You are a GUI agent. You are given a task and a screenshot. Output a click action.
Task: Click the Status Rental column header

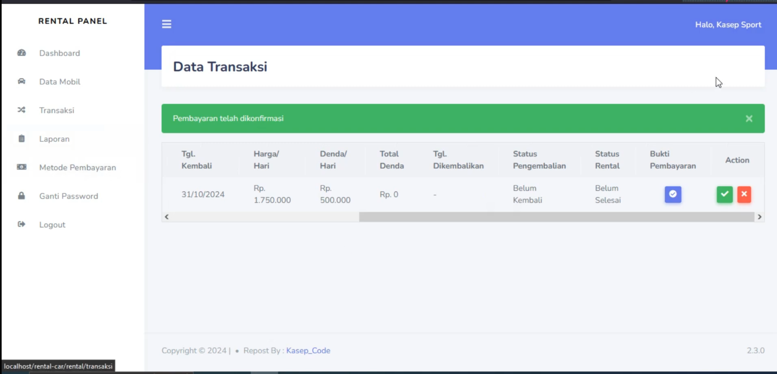tap(607, 160)
